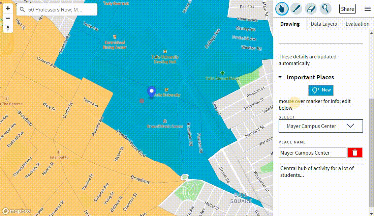
Task: Activate the paint brush tool
Action: 297,9
